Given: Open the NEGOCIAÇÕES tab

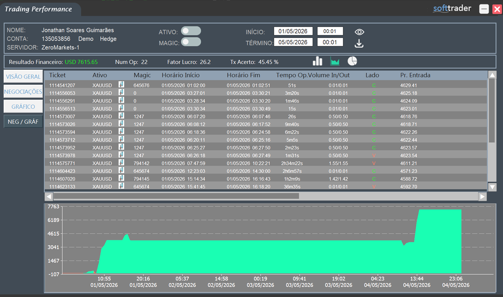Looking at the screenshot, I should coord(23,91).
